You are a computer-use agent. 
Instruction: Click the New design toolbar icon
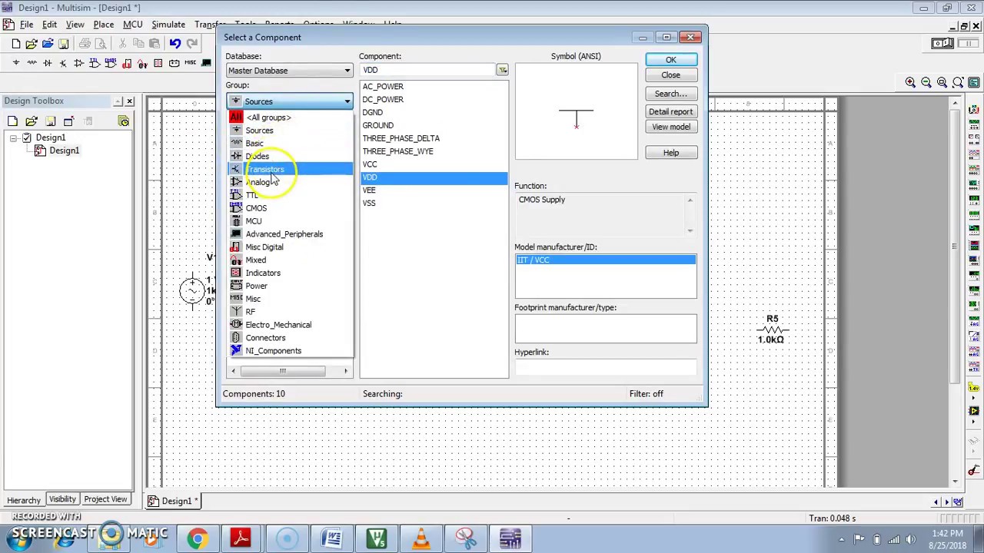pos(16,44)
